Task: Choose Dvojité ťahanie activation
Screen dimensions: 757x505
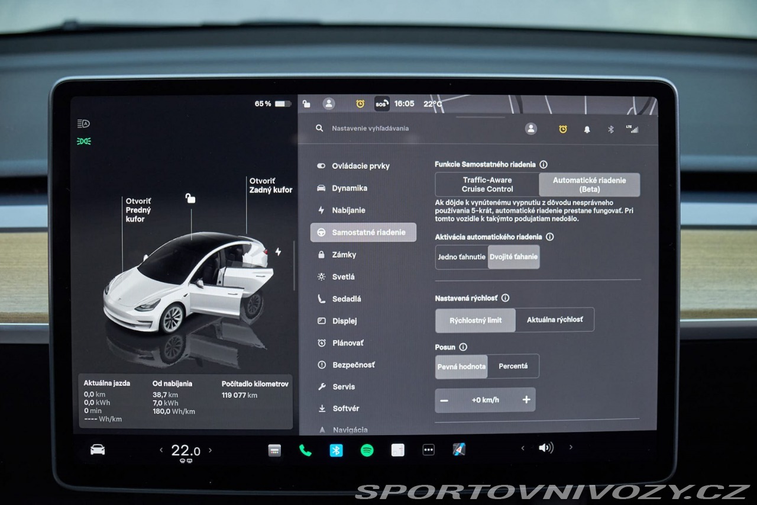Action: point(513,257)
